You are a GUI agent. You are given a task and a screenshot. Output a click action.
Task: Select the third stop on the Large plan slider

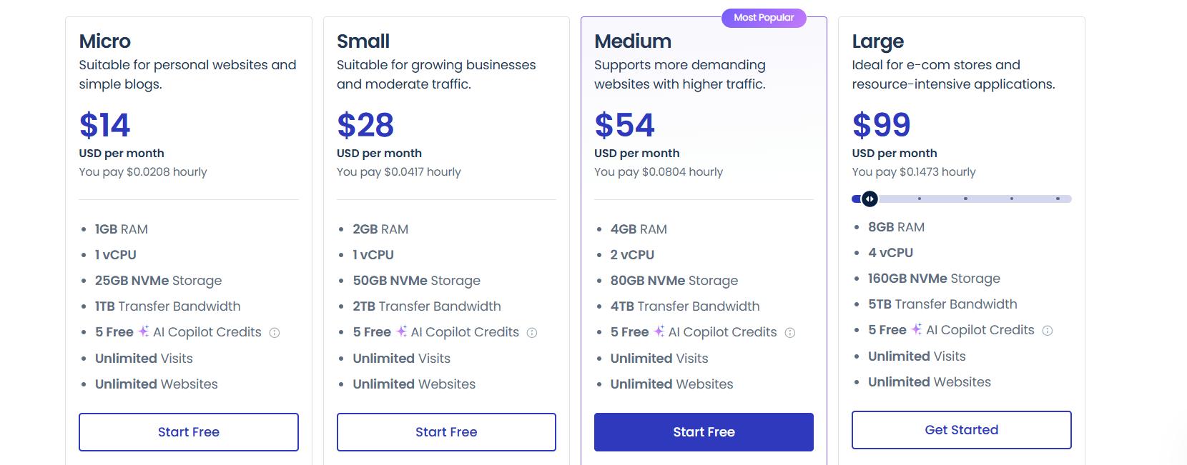[965, 199]
